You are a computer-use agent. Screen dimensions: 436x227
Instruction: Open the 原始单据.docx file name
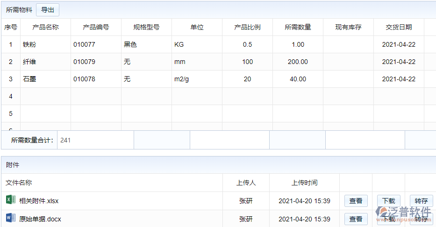(40, 219)
